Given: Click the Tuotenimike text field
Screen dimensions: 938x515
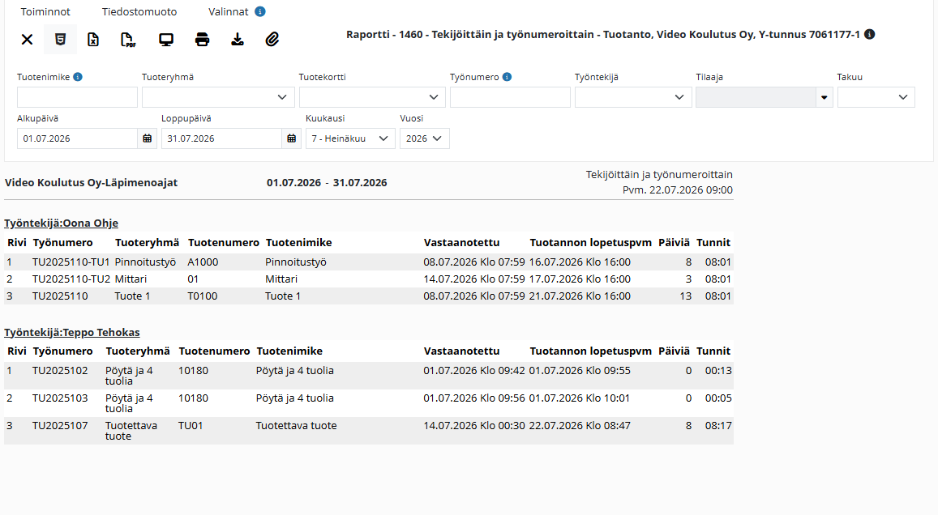Looking at the screenshot, I should (x=77, y=97).
